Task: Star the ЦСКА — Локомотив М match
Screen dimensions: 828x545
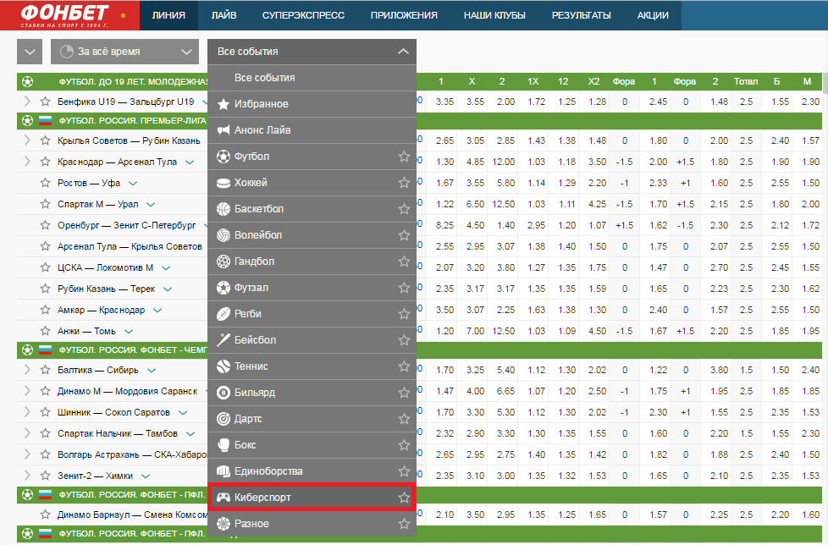Action: pos(46,267)
